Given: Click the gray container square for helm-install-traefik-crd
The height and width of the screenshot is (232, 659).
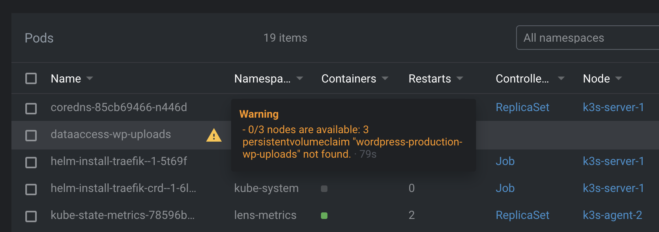Looking at the screenshot, I should [x=324, y=189].
